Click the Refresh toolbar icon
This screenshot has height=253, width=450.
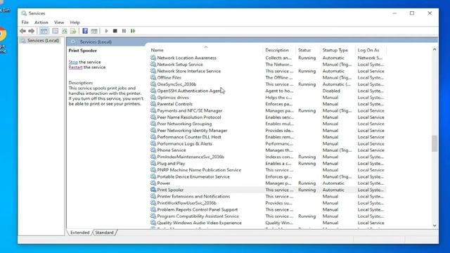point(65,31)
